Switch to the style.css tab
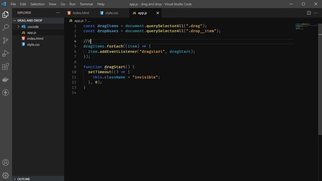Image resolution: width=322 pixels, height=181 pixels. coord(112,13)
